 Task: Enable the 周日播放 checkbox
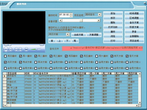[x=5, y=56]
